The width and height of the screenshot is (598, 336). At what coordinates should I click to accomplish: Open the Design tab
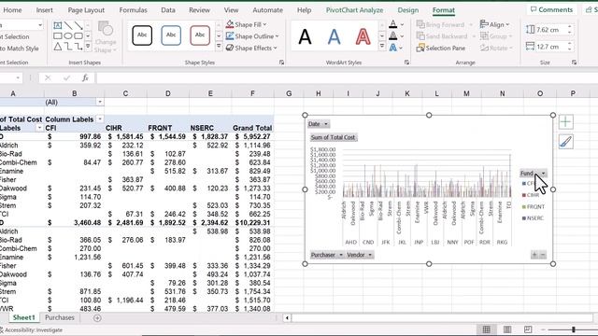(407, 10)
